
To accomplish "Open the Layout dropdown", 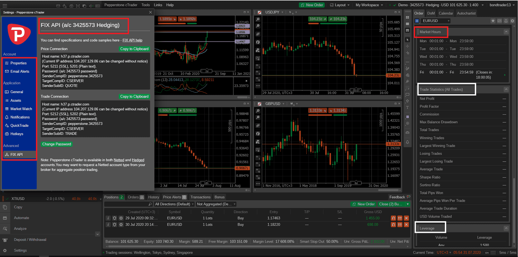I will (340, 5).
